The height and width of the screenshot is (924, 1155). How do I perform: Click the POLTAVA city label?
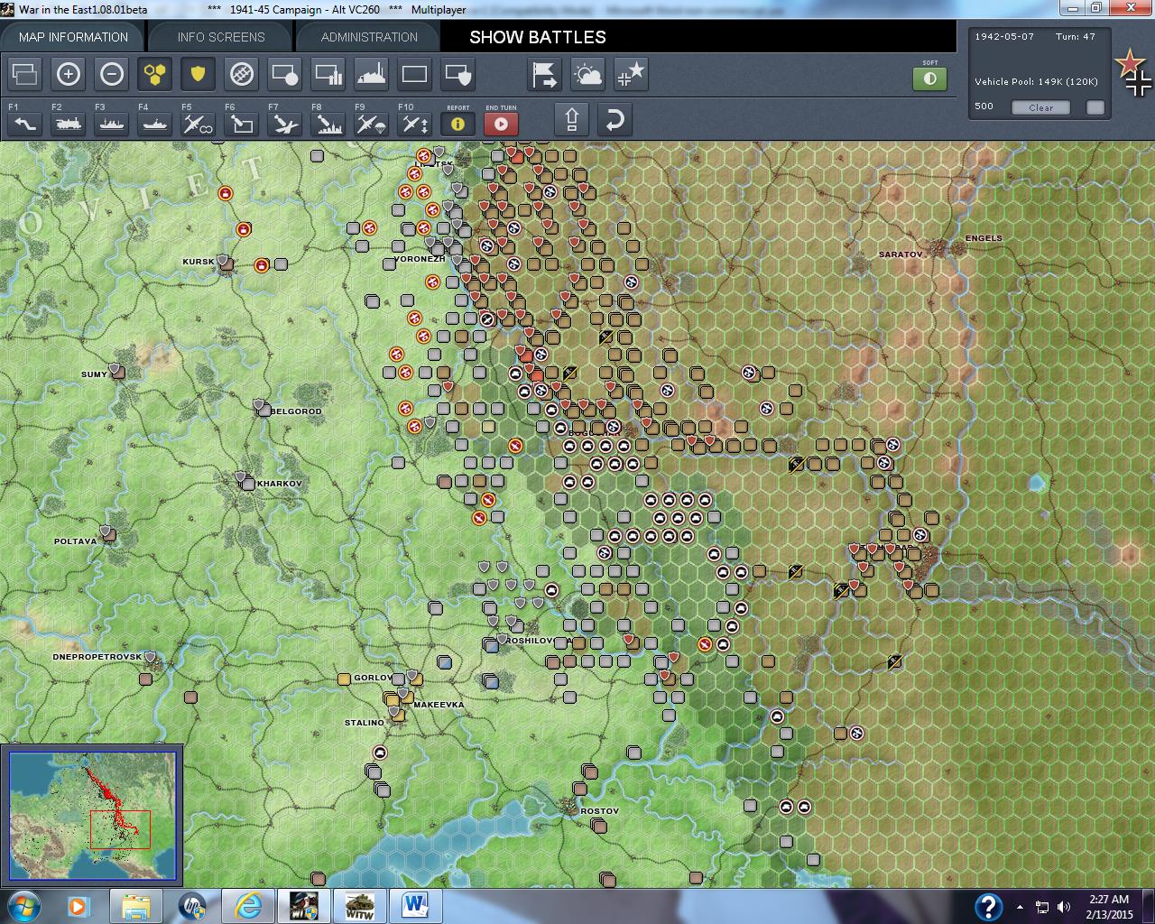[75, 541]
